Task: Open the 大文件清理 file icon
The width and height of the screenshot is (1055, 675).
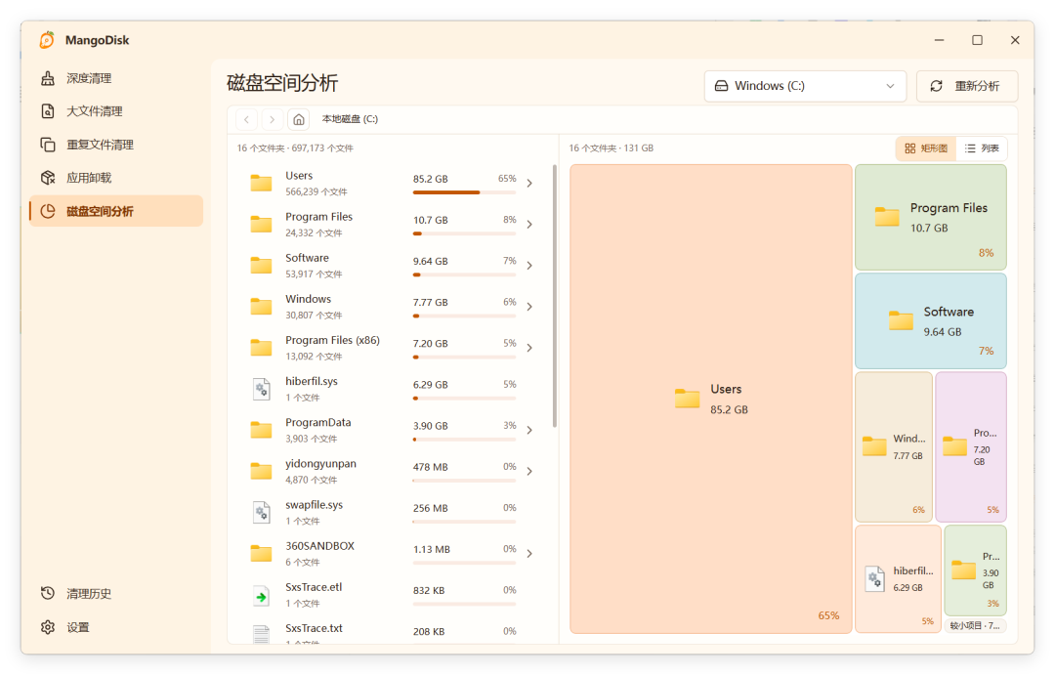Action: pos(48,111)
